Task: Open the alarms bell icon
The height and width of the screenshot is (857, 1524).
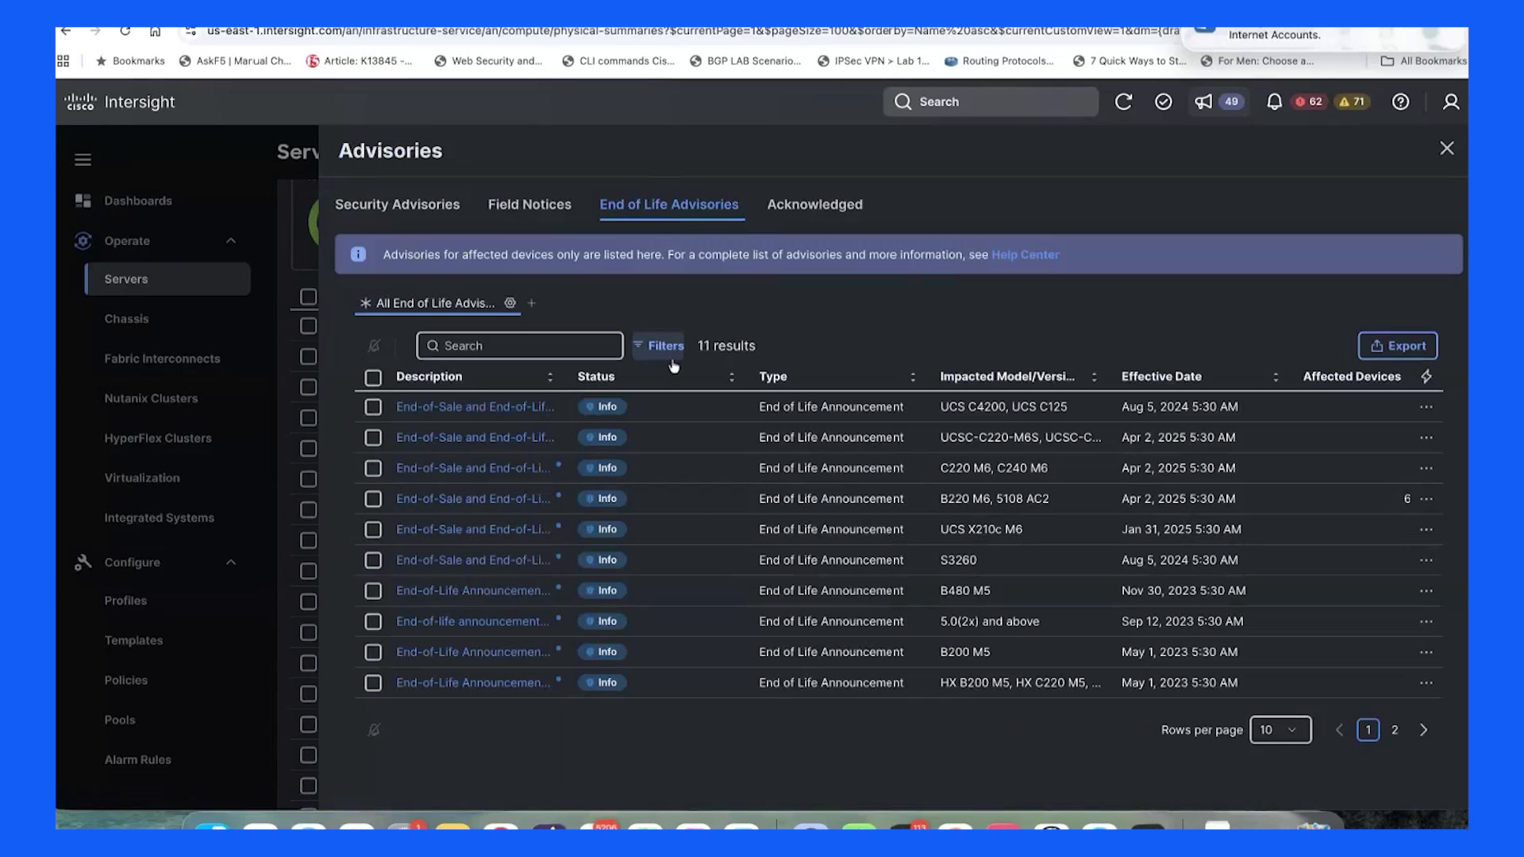Action: click(1274, 102)
